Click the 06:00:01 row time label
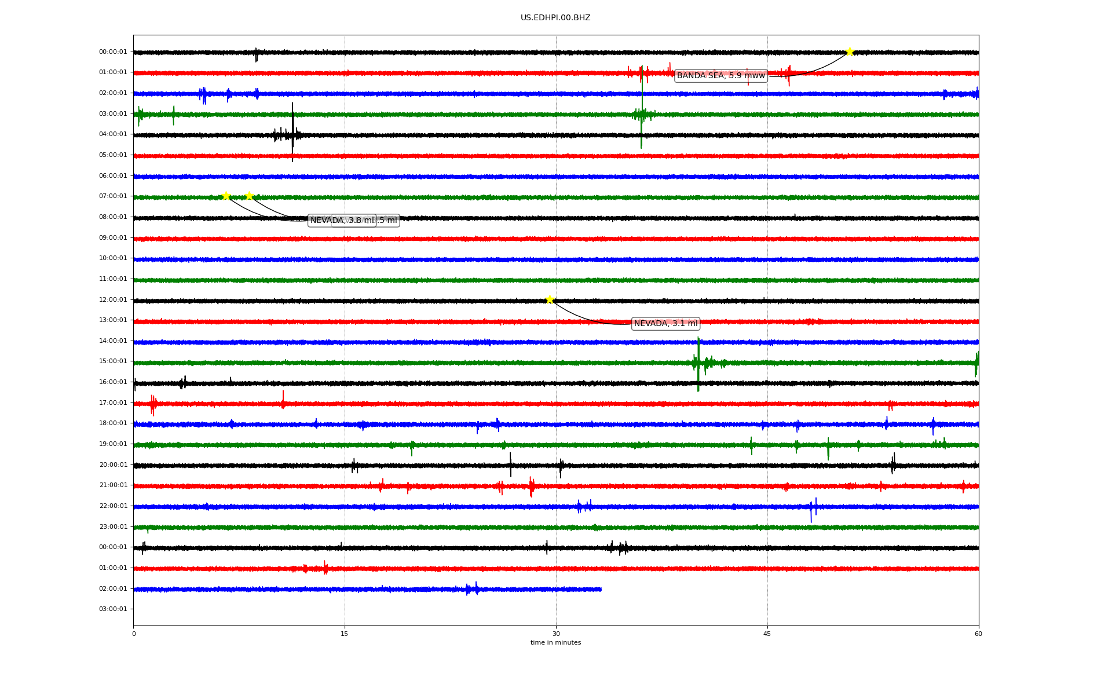 click(113, 176)
